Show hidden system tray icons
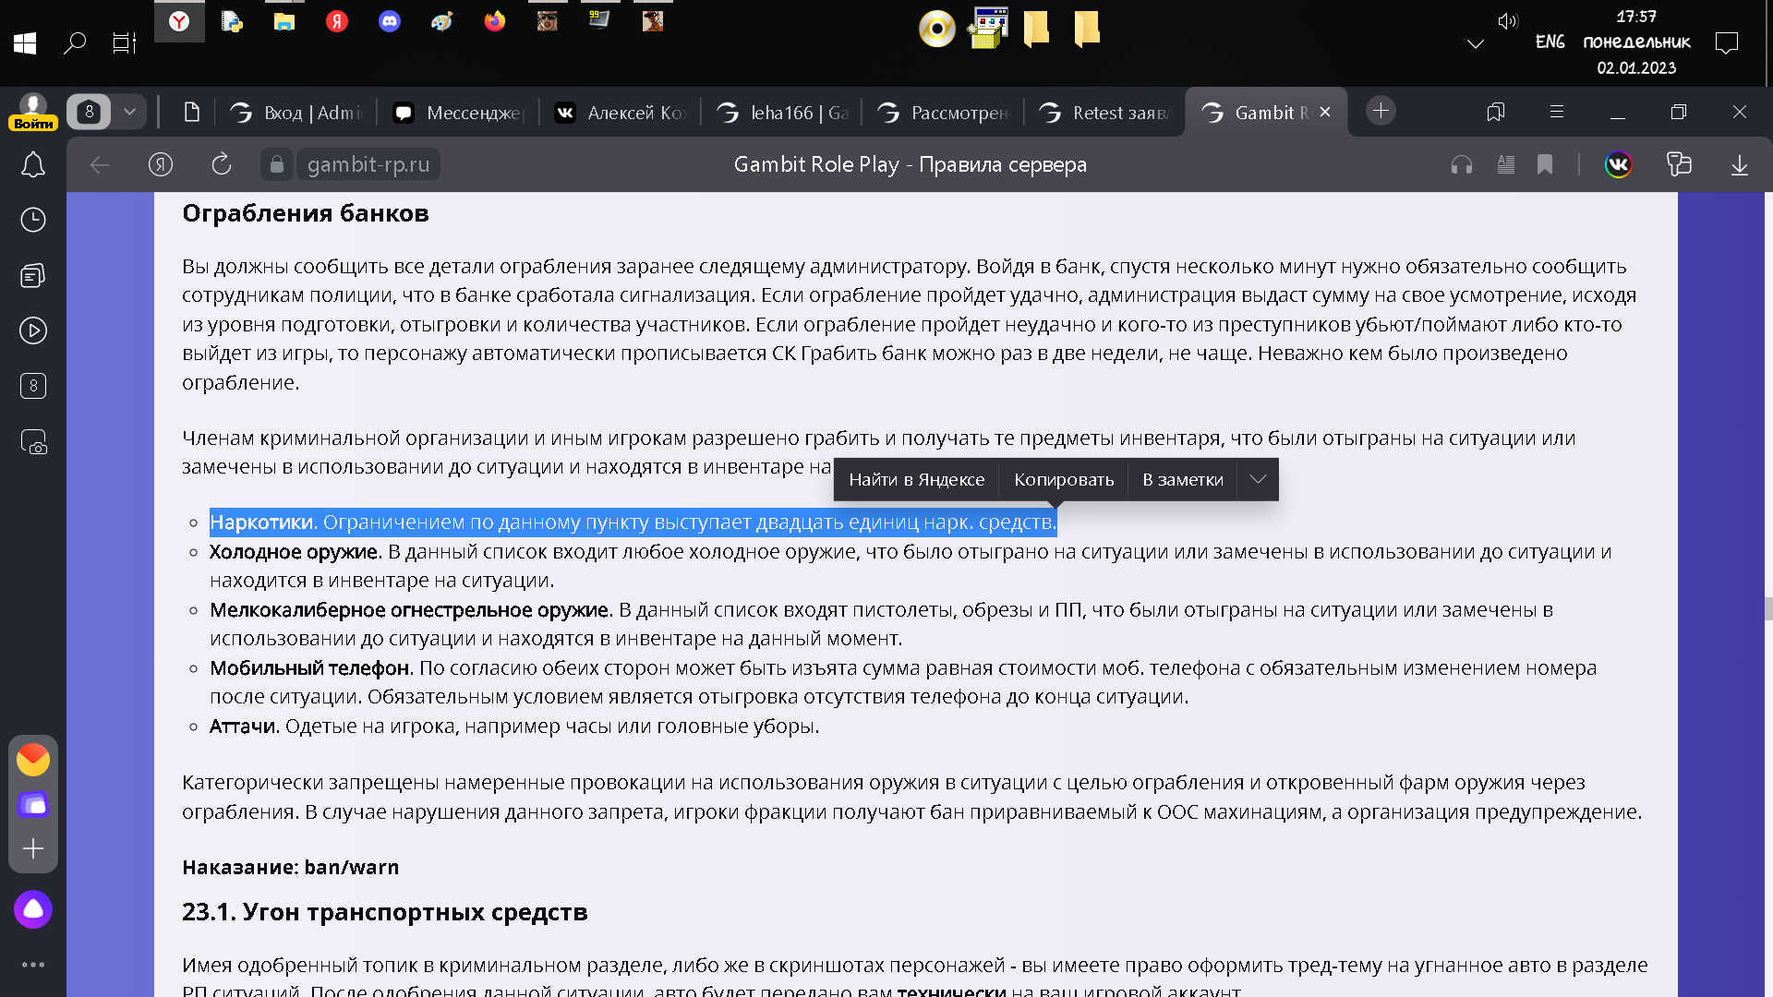The width and height of the screenshot is (1773, 997). pos(1475,43)
